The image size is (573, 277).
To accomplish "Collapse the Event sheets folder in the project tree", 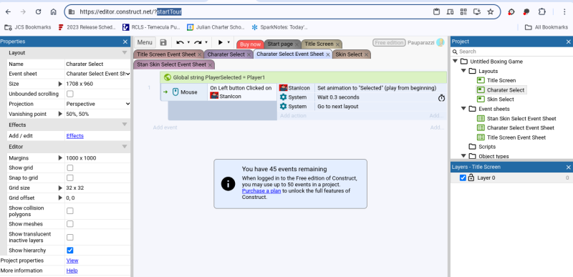I will point(463,109).
